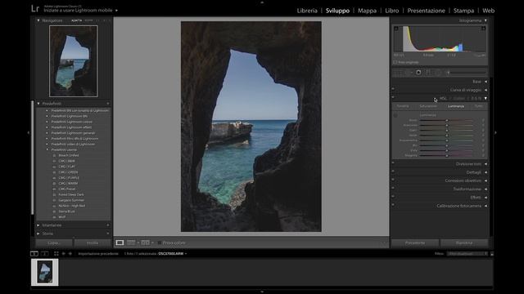Toggle the Effetti panel switch

pos(393,196)
